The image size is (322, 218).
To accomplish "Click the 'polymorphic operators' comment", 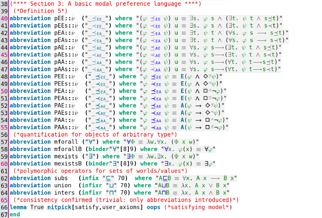I will (x=100, y=171).
